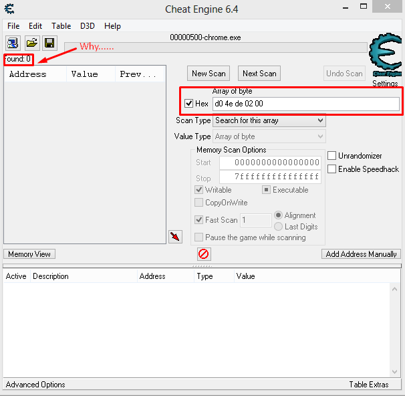
Task: Toggle the Executable checkbox
Action: [266, 190]
